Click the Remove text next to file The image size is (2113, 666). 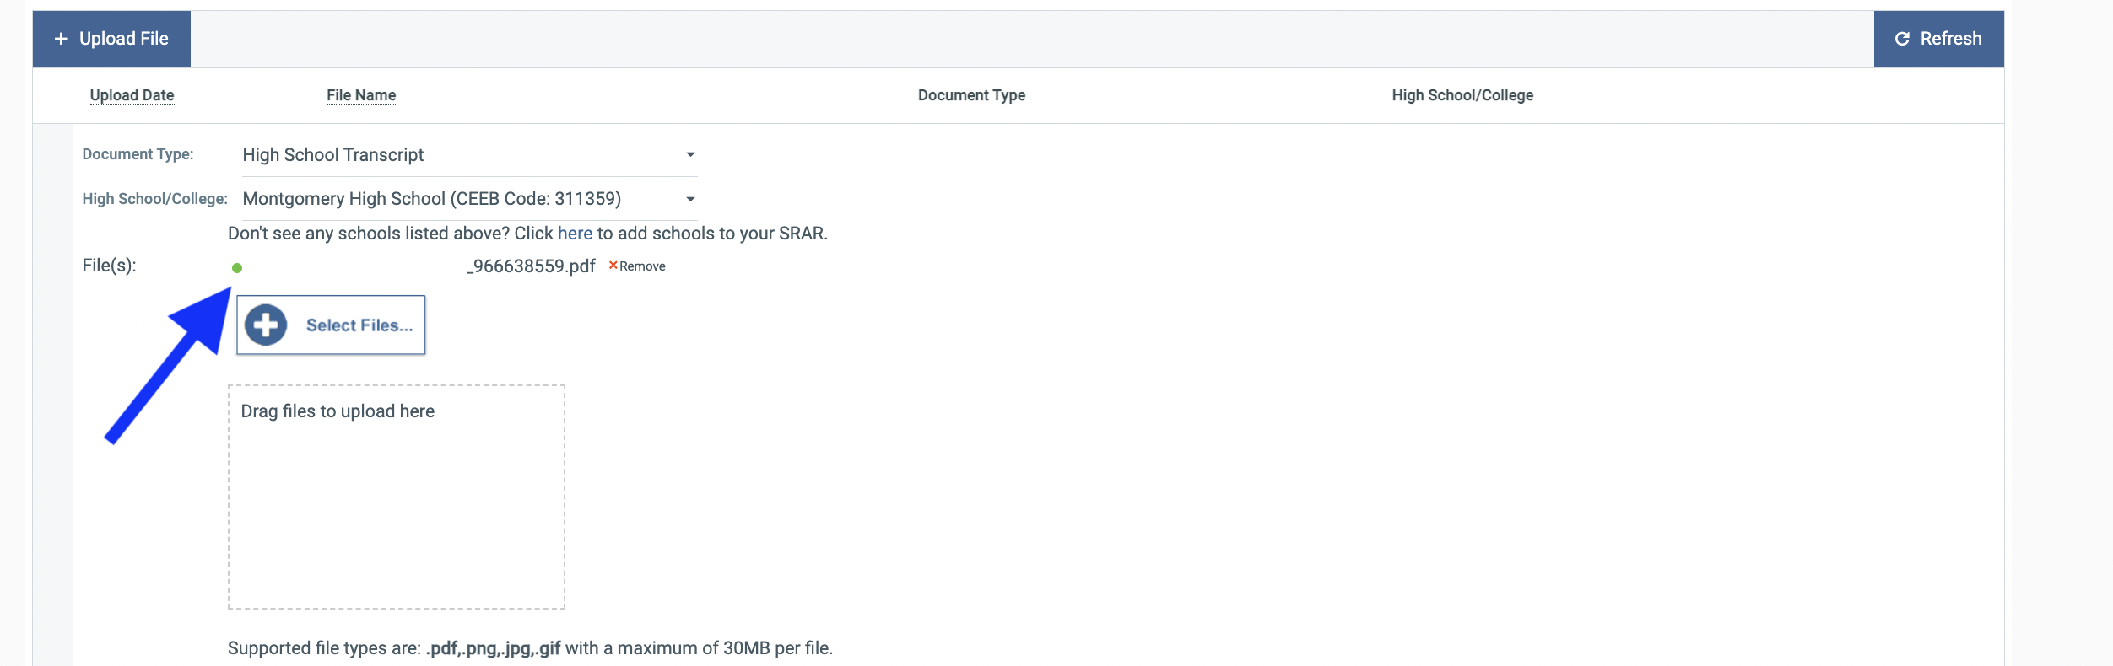[x=642, y=266]
